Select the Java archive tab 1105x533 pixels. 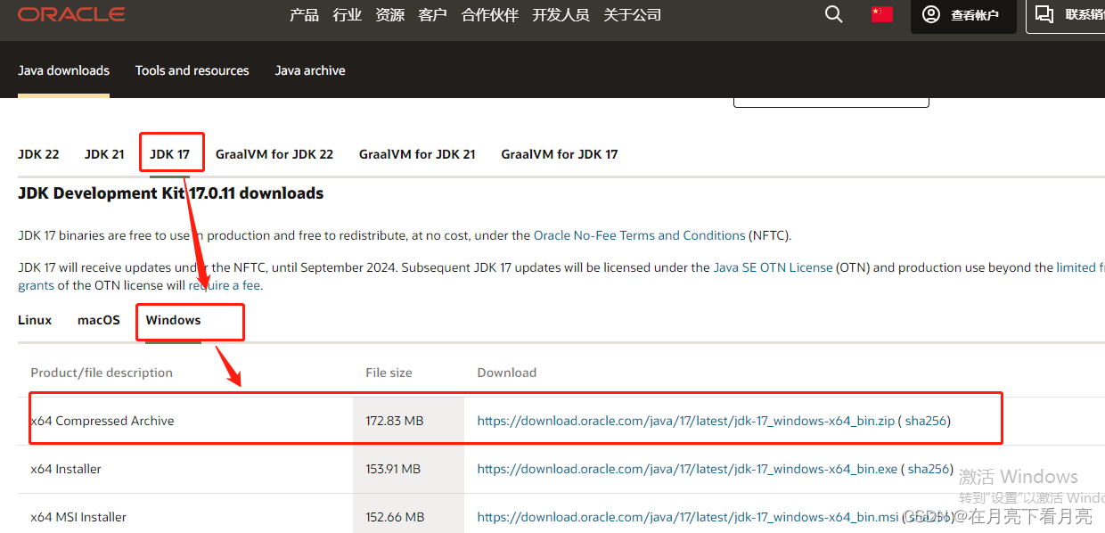310,70
